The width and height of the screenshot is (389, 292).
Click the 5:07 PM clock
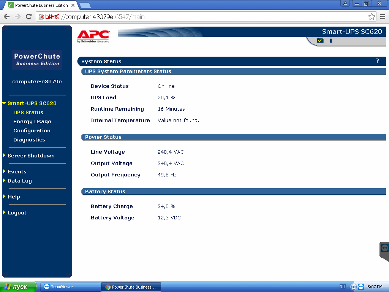375,287
